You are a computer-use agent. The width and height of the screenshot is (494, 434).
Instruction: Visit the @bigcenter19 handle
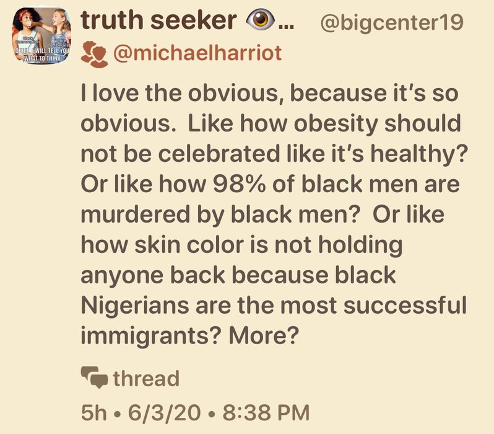391,22
